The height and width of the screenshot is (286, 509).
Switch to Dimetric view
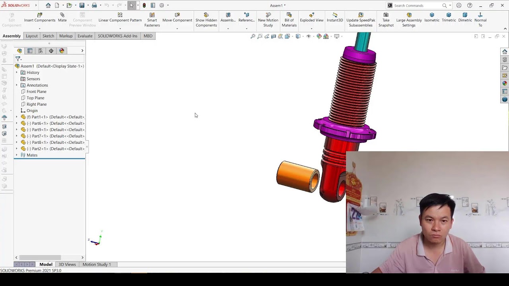(465, 18)
